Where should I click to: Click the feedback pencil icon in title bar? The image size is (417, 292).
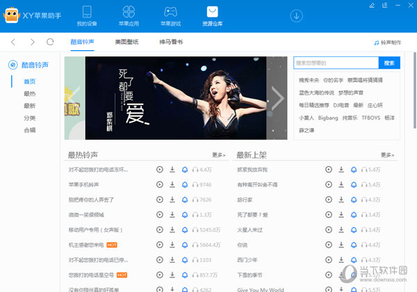(372, 6)
